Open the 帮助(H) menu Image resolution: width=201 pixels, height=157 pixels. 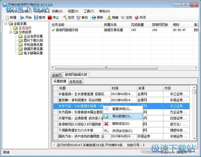pos(105,11)
